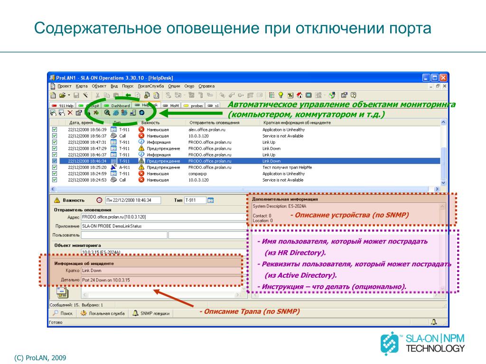Click the message cards icon below Детально
The image size is (486, 364).
(x=62, y=292)
